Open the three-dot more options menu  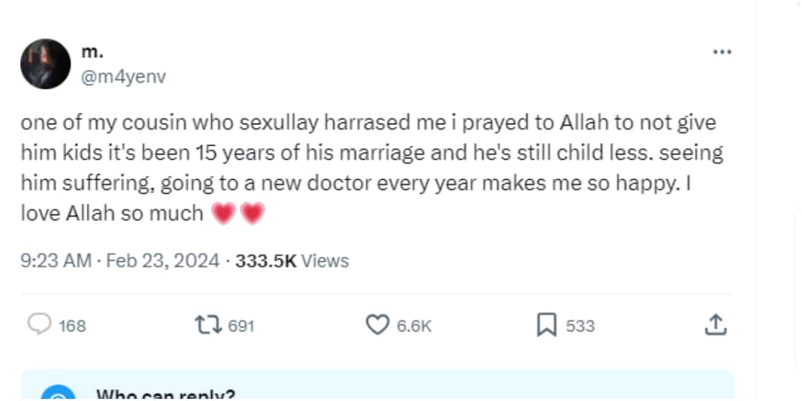tap(722, 51)
